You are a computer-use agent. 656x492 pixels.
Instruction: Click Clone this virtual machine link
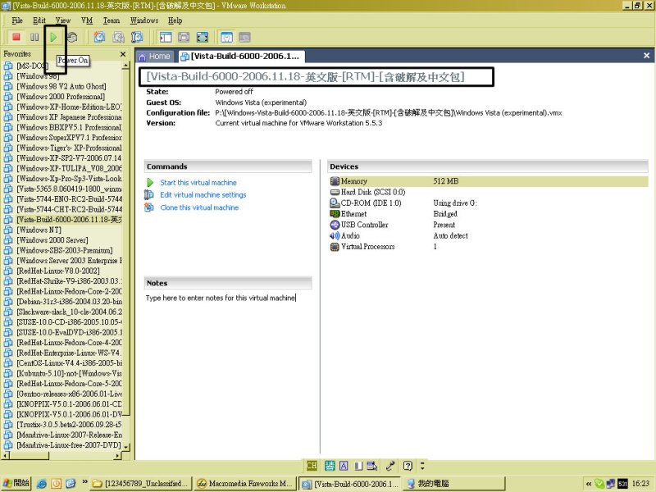199,207
